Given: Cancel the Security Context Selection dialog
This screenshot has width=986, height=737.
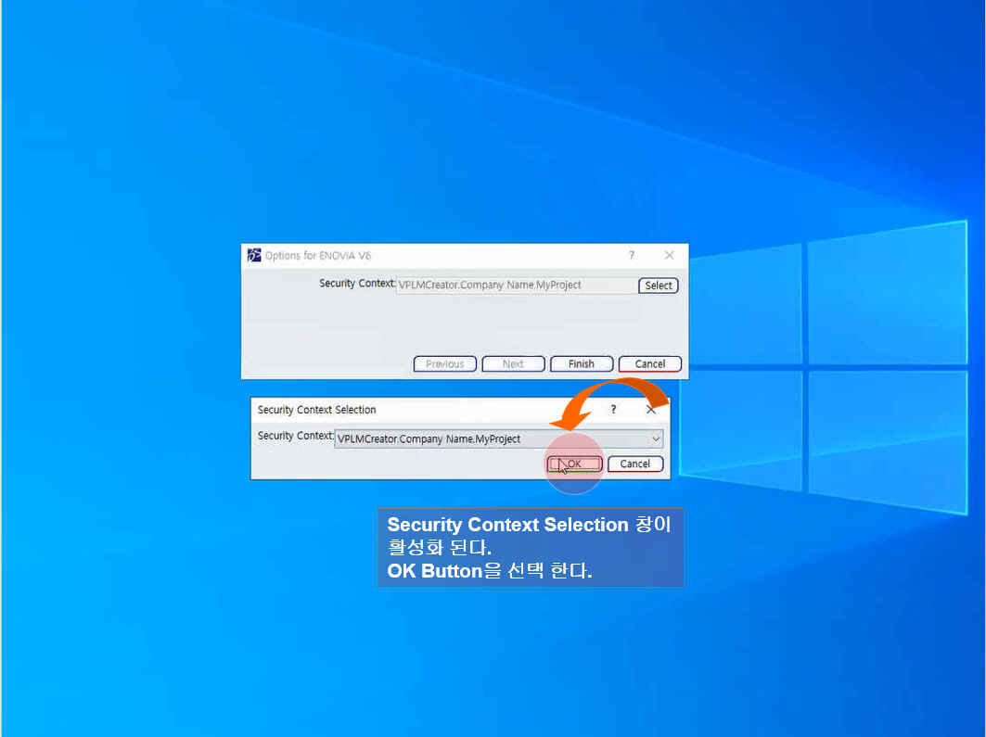Looking at the screenshot, I should click(635, 464).
